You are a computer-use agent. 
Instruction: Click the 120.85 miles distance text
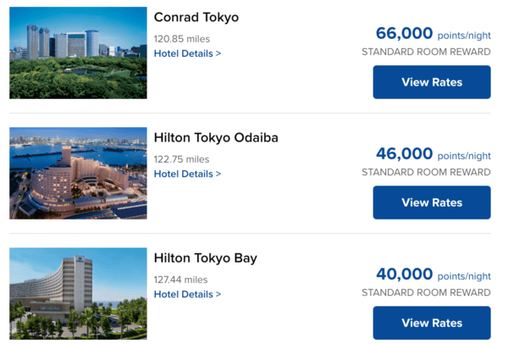tap(182, 39)
